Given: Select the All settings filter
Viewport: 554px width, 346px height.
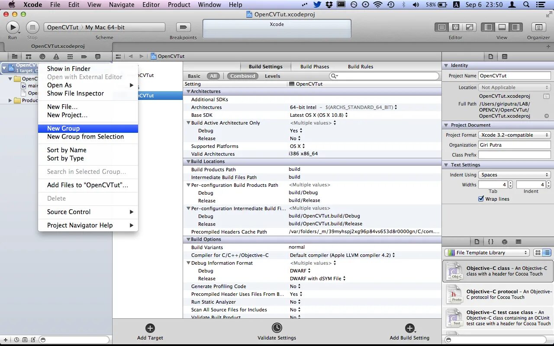Looking at the screenshot, I should (x=213, y=76).
